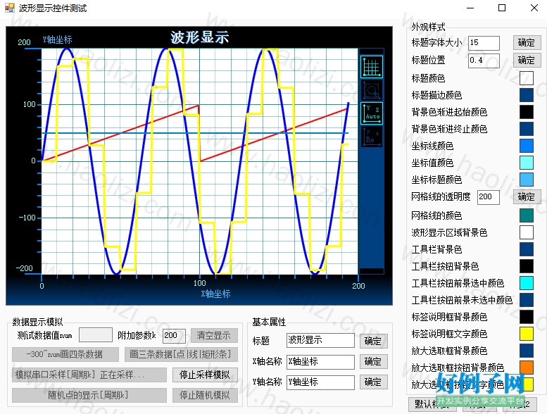The height and width of the screenshot is (414, 547).
Task: Click the -300~num画四条数据 button
Action: (x=65, y=354)
